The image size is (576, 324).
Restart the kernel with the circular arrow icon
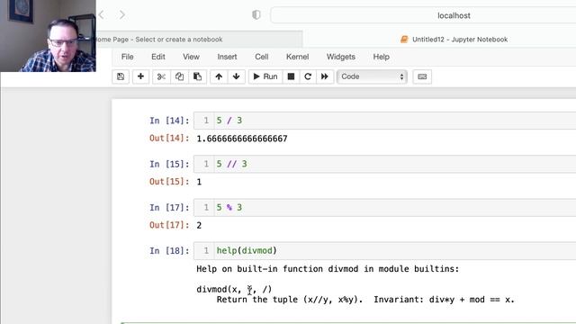coord(308,76)
